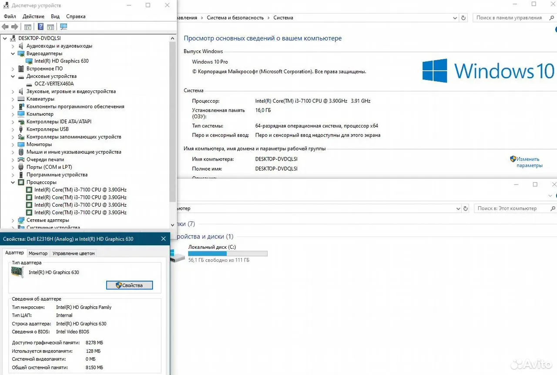The height and width of the screenshot is (375, 557).
Task: Click the CPU icon beside Процессоры
Action: 21,182
